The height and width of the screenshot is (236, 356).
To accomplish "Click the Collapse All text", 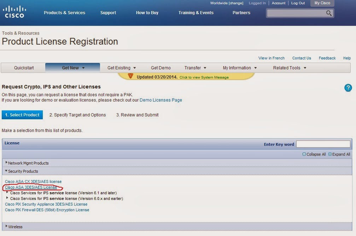I will [x=316, y=154].
